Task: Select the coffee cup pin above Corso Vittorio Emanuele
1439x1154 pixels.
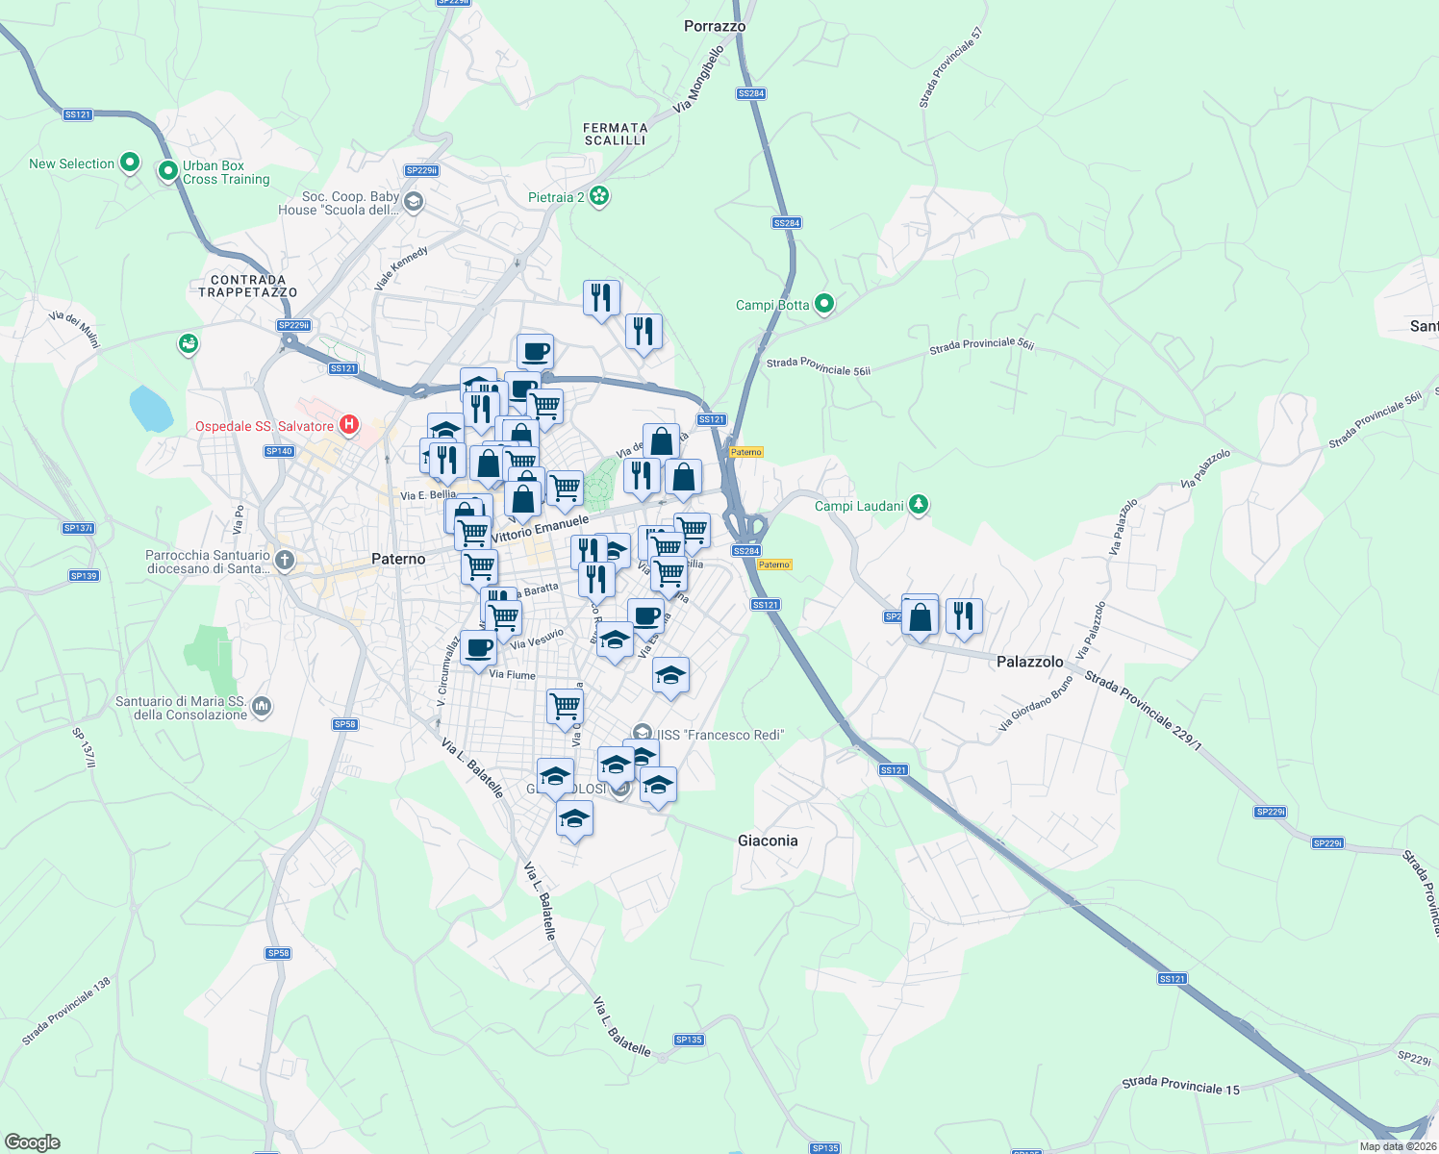Action: click(x=535, y=351)
